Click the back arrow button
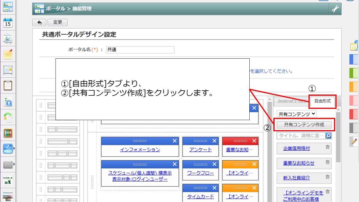This screenshot has height=202, width=359. [39, 22]
